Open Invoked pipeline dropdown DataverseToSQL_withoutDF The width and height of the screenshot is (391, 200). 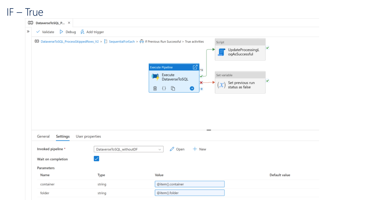(x=129, y=149)
